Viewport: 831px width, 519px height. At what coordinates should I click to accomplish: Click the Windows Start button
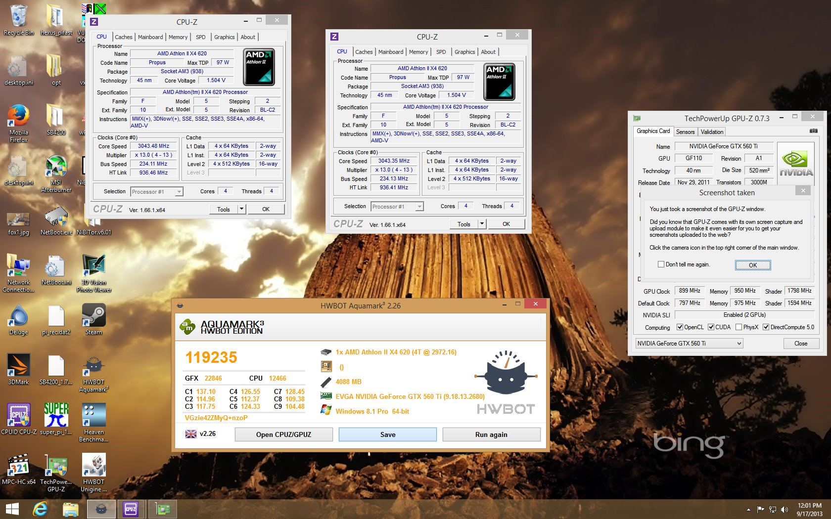click(12, 509)
